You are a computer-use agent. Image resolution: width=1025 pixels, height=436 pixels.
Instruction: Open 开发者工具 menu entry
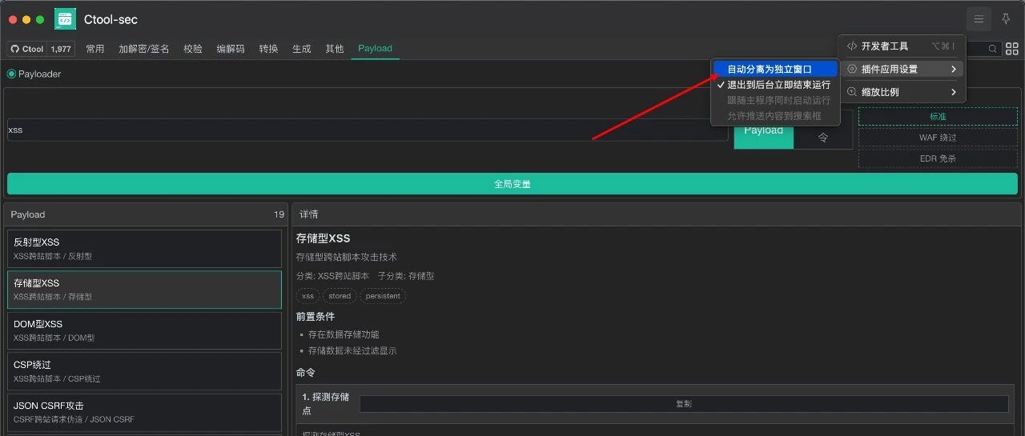tap(902, 46)
